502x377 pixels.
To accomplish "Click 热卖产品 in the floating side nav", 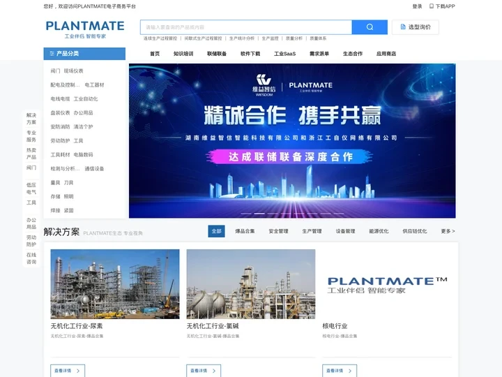I will click(x=31, y=154).
